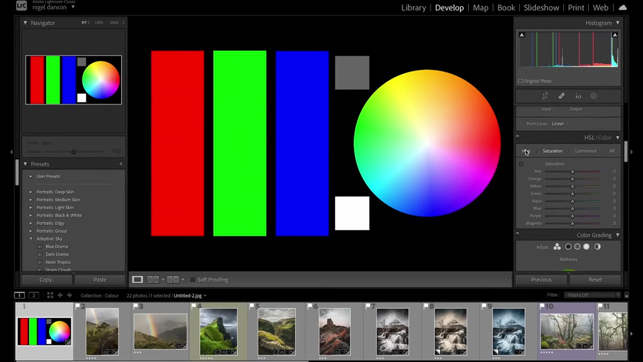The height and width of the screenshot is (362, 643).
Task: Add a new preset with plus icon
Action: coord(121,164)
